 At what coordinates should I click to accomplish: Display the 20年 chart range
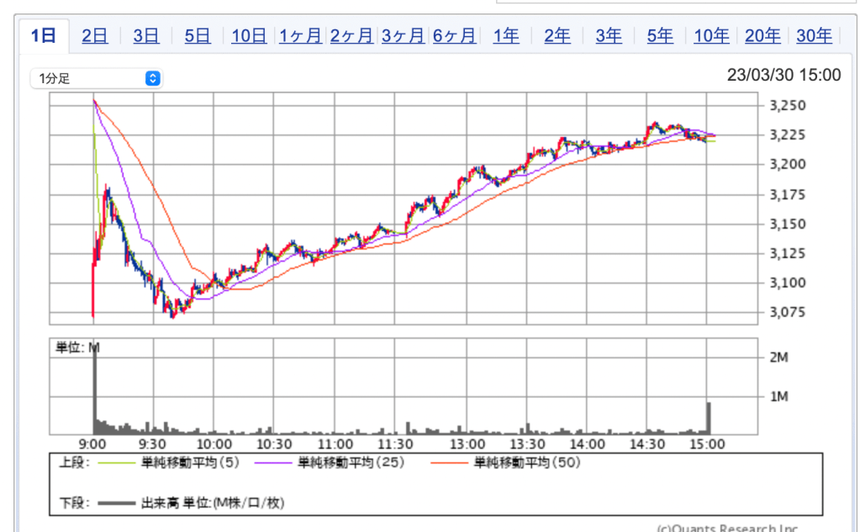(x=762, y=35)
